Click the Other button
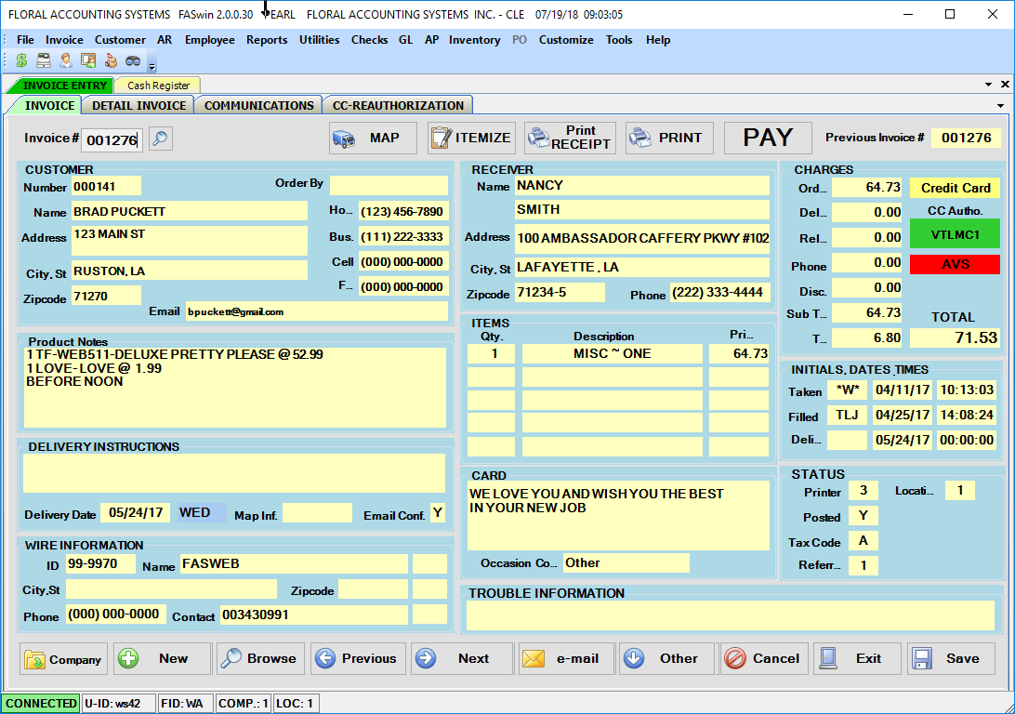Screen dimensions: 1015x714 (x=666, y=659)
